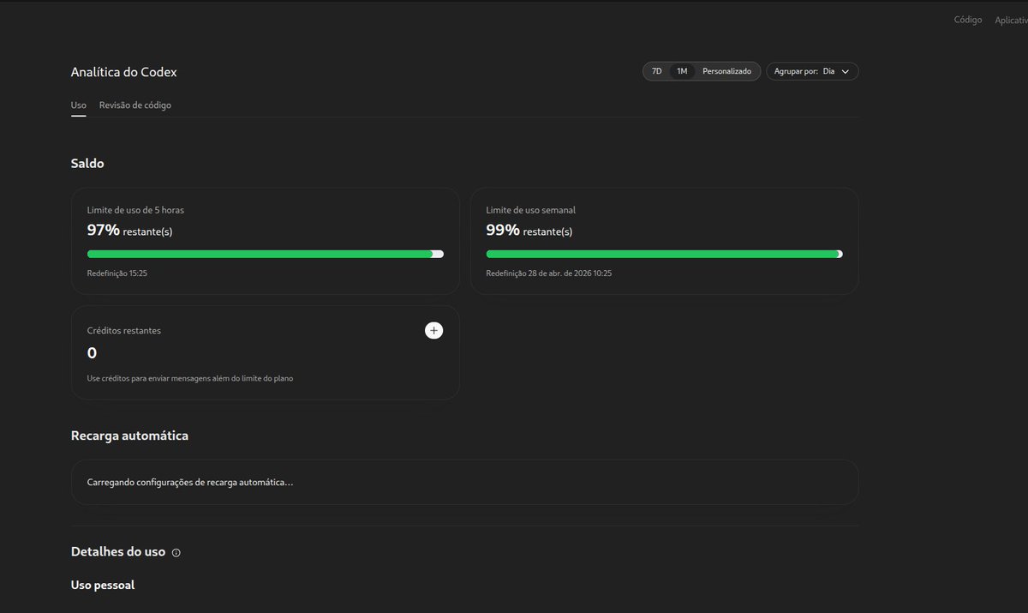This screenshot has width=1028, height=613.
Task: Open the info icon beside Detalhes do uso
Action: [x=176, y=553]
